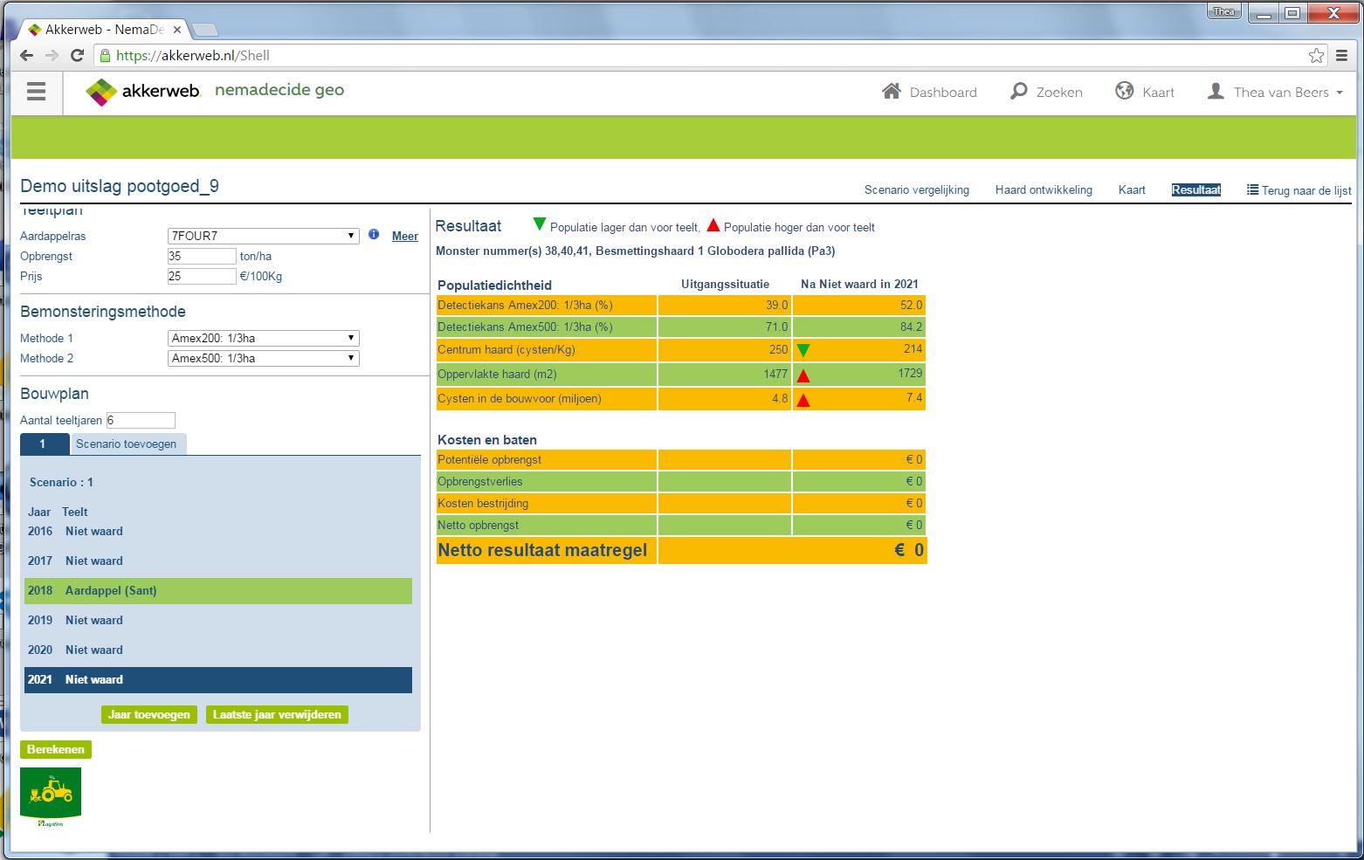Click the secure padlock icon in address bar
The width and height of the screenshot is (1364, 860).
106,55
